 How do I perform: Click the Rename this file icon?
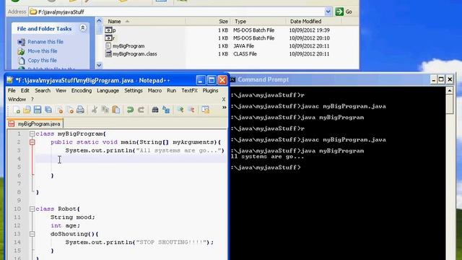point(21,42)
